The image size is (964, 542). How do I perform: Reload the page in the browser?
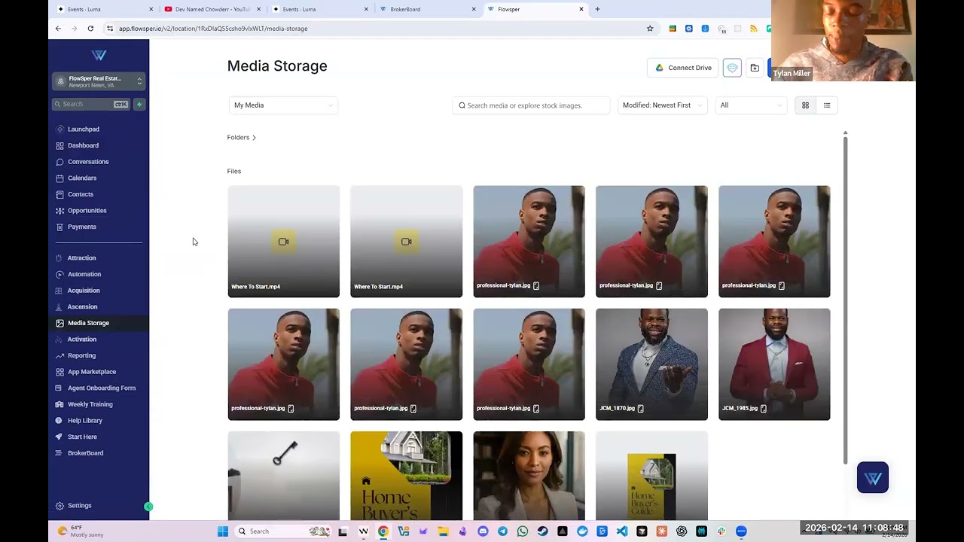coord(90,29)
